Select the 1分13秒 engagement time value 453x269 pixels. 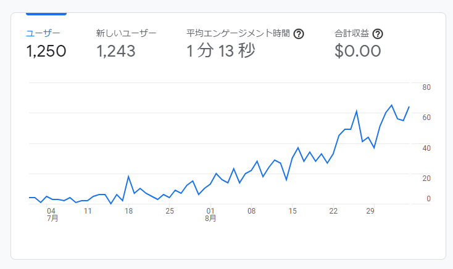tap(220, 51)
